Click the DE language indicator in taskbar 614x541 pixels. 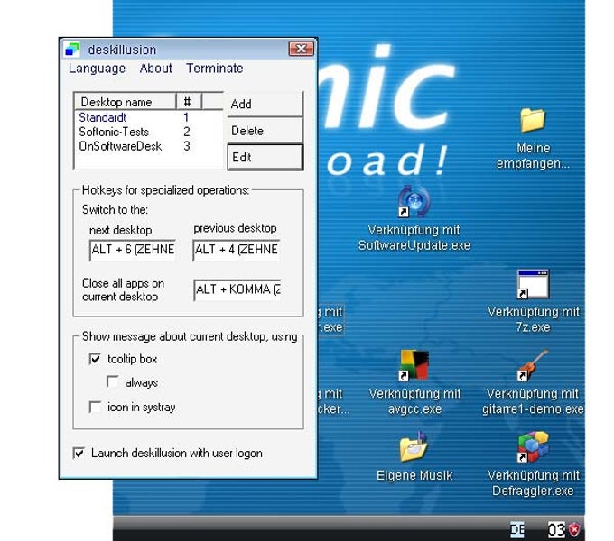[517, 529]
